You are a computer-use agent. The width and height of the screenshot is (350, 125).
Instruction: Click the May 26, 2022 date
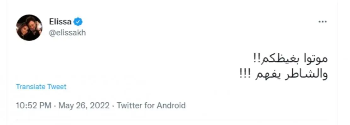(84, 105)
